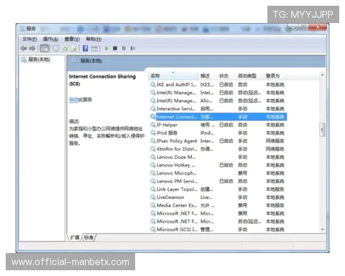The image size is (345, 276).
Task: Select the Media Center Ex... row
Action: click(x=218, y=205)
